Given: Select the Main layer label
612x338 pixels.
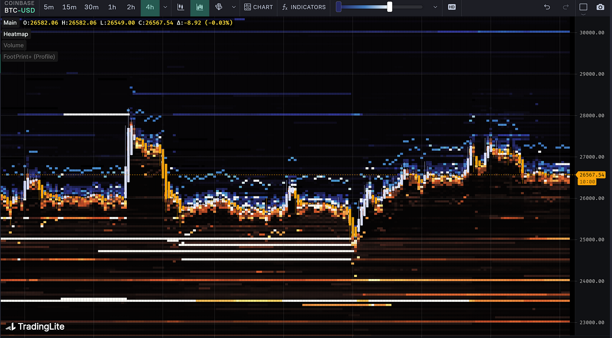Looking at the screenshot, I should (10, 23).
